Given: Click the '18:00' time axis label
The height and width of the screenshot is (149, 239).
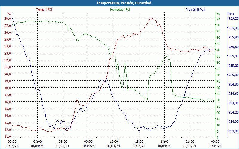Looking at the screenshot, I should point(164,142).
